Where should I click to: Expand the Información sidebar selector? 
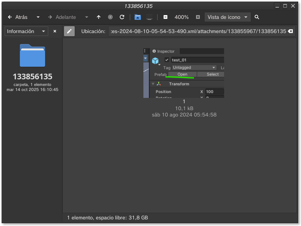[26, 31]
